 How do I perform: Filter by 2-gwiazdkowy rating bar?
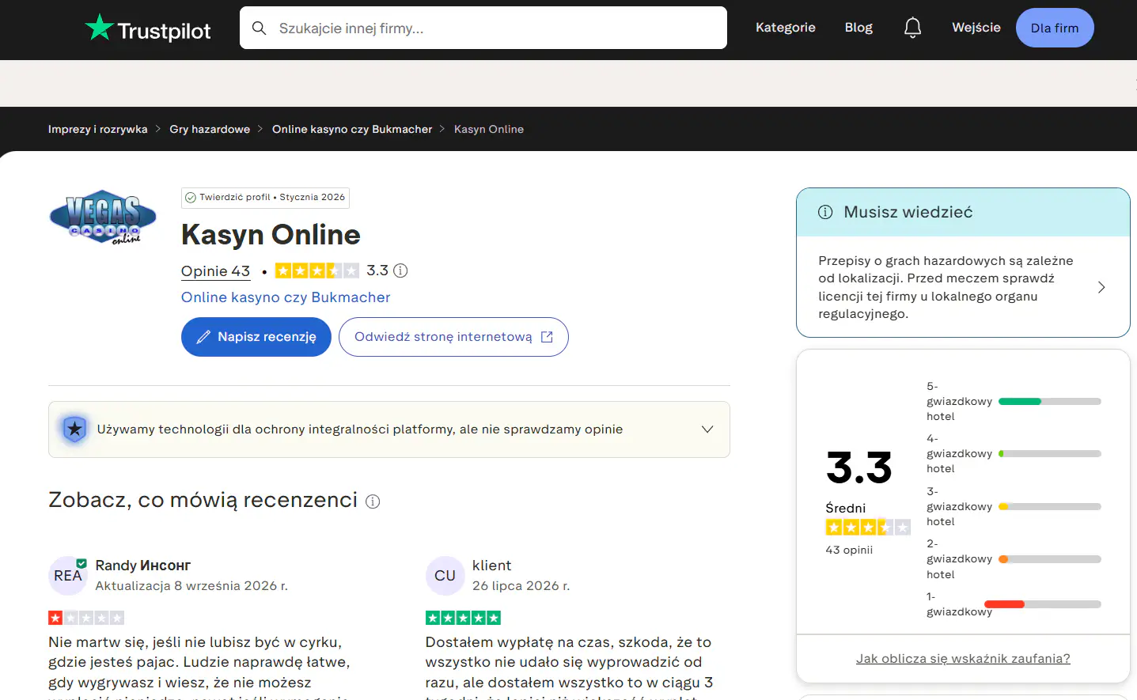point(1050,559)
